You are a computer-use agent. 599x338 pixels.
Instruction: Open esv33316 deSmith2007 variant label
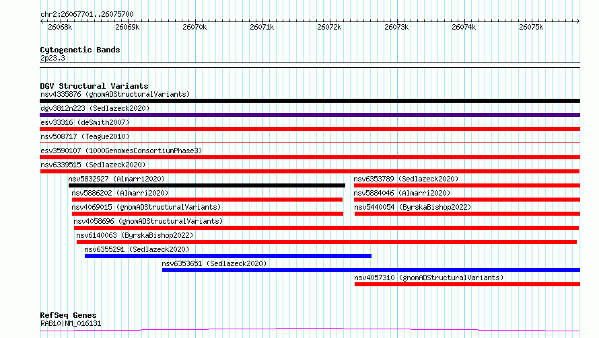coord(85,122)
